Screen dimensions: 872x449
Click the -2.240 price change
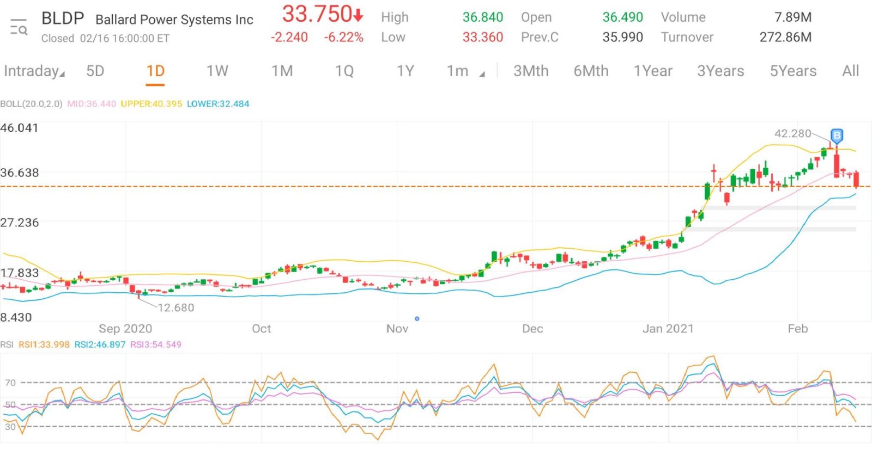(x=289, y=38)
